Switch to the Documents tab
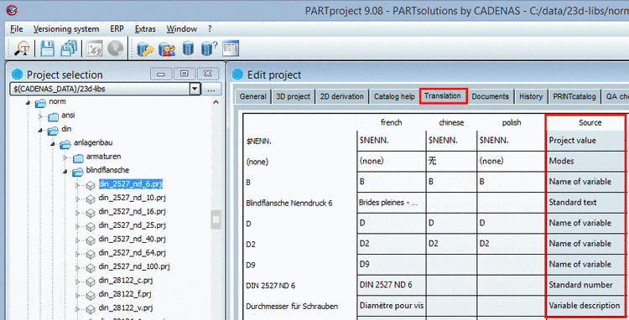 [491, 96]
